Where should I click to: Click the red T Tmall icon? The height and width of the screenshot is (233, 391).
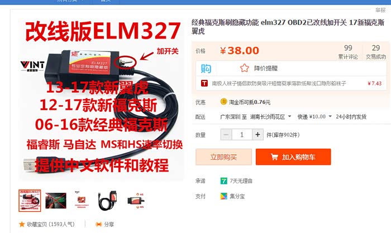(204, 83)
